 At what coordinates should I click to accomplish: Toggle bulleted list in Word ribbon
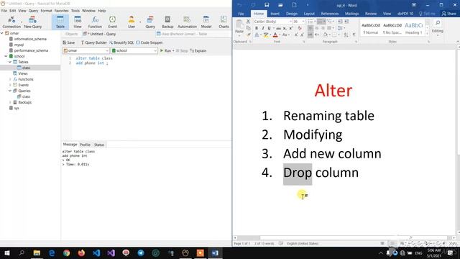310,22
